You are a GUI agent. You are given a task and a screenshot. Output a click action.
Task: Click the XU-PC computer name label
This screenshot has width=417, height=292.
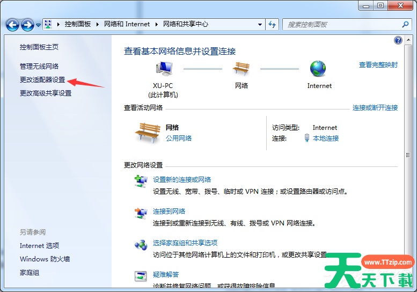163,86
